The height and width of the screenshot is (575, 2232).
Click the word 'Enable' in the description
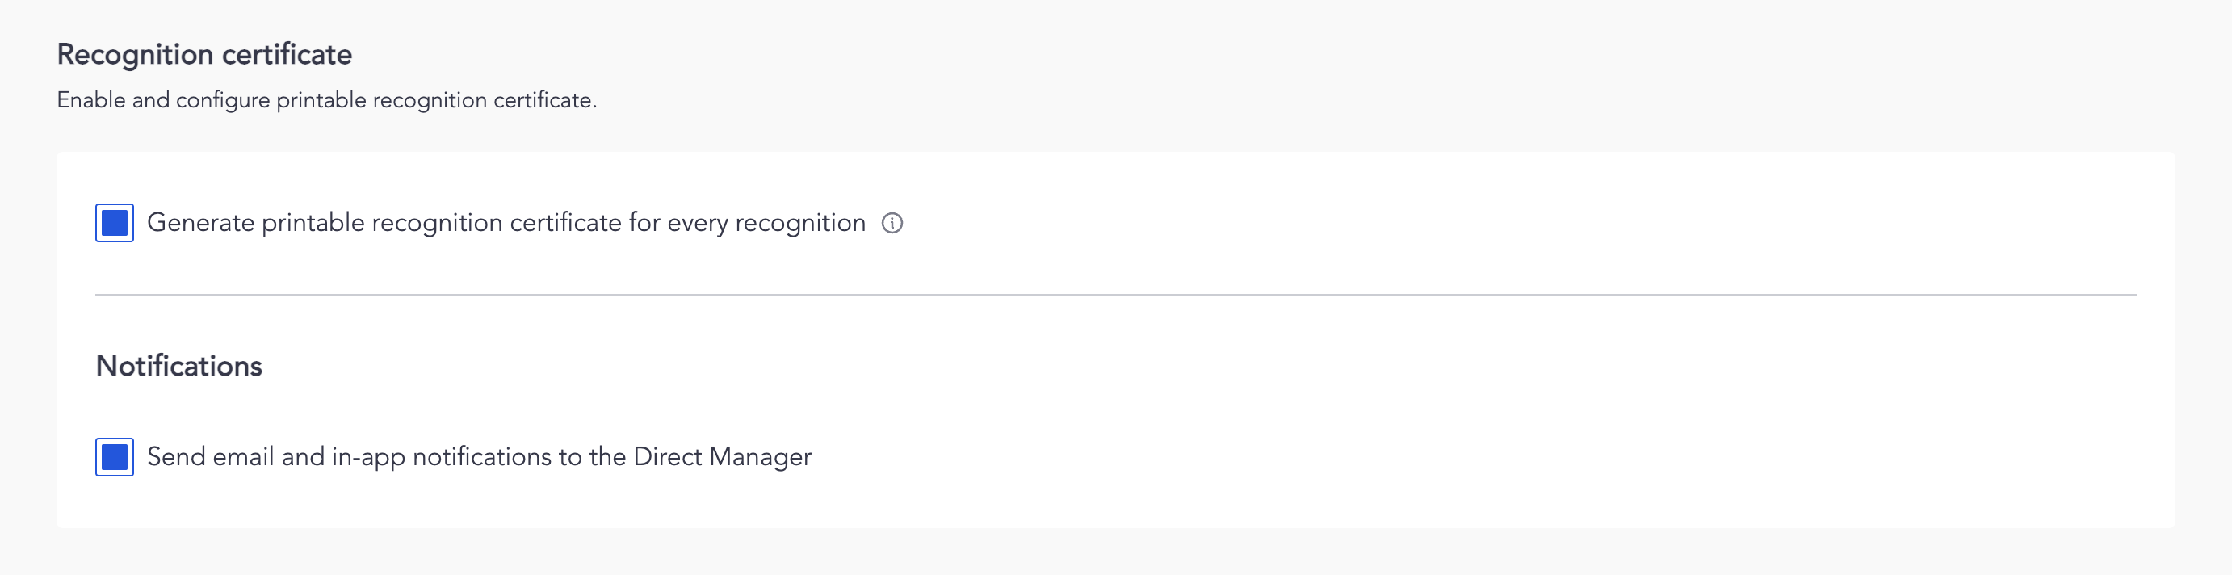[x=91, y=100]
